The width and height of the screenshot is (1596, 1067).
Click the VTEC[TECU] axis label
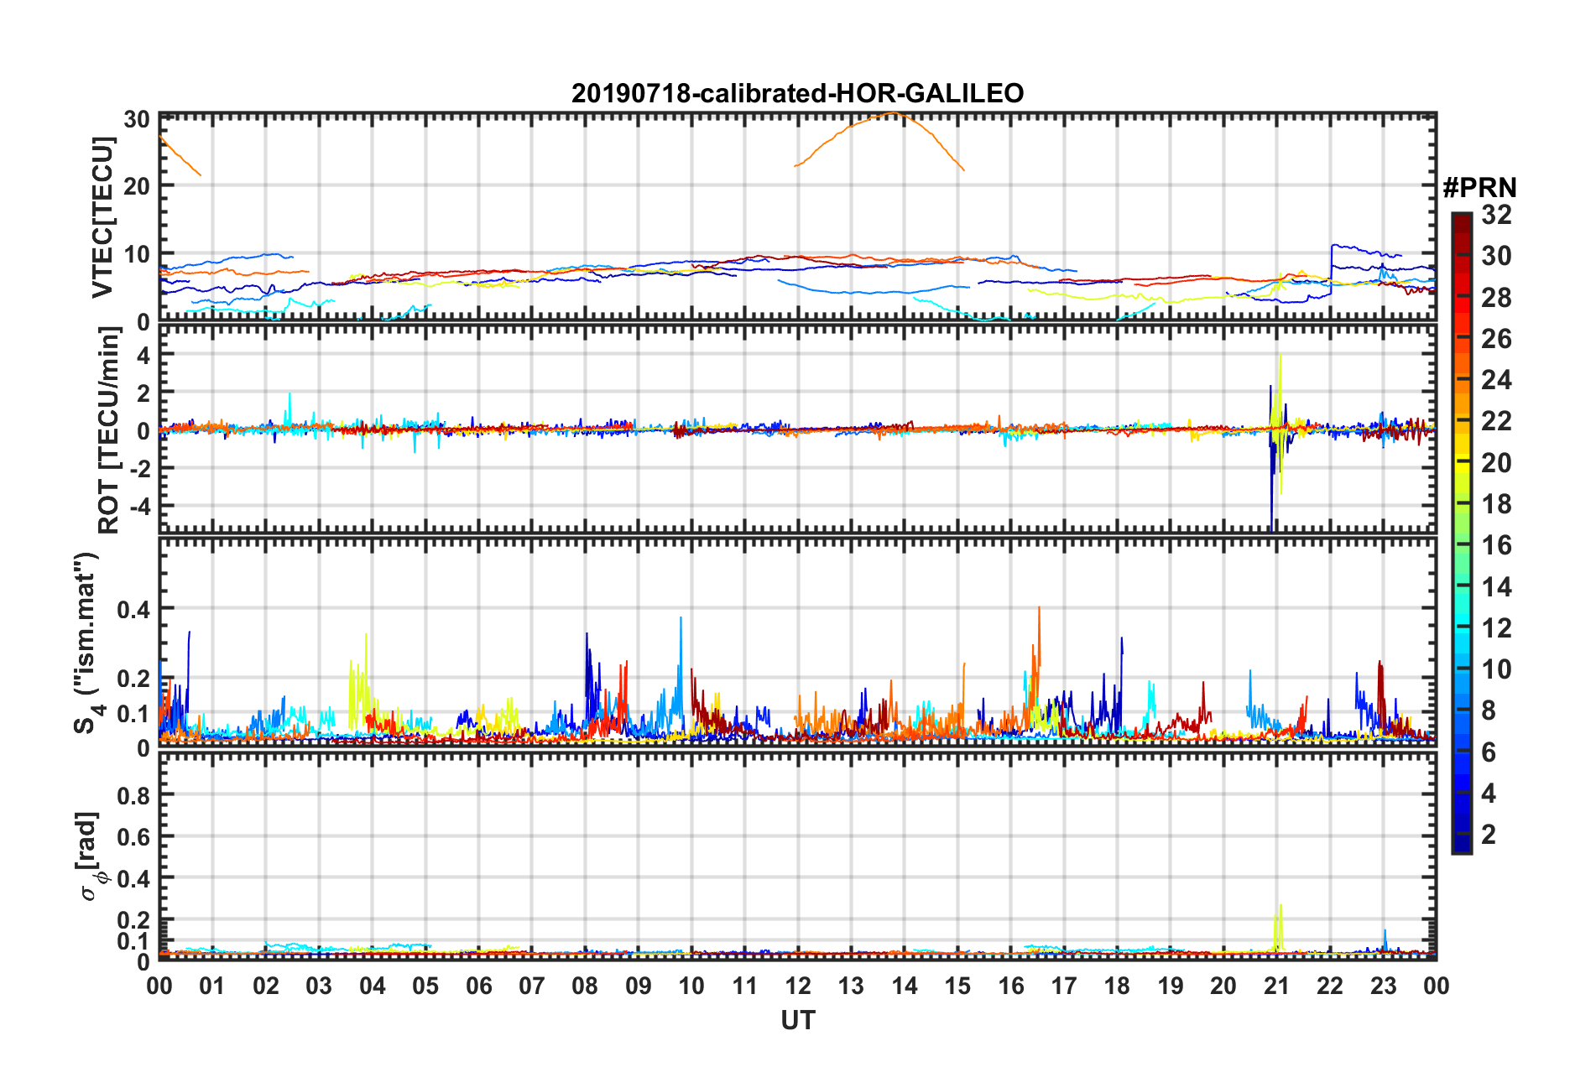click(102, 218)
